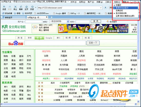Viewport: 141px width, 107px height.
Task: Open the PDFTag bookmark
Action: 75,13
